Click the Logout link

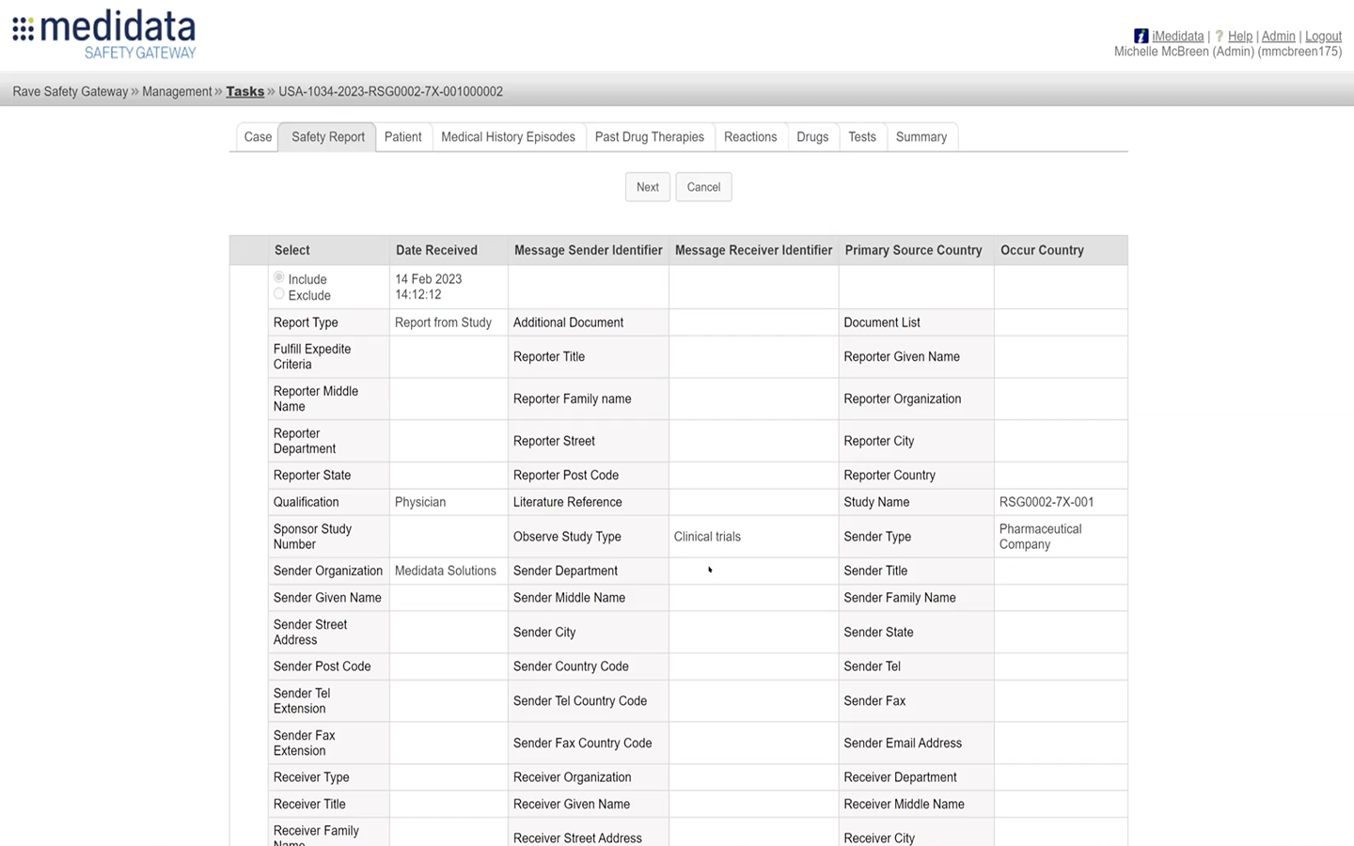click(1323, 36)
